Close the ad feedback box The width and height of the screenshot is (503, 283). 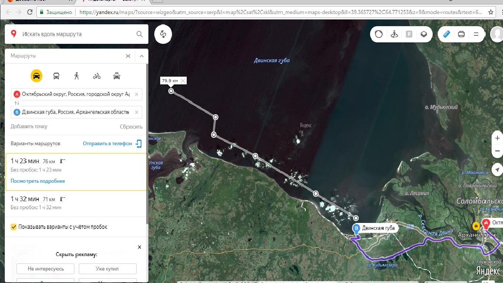tap(140, 247)
